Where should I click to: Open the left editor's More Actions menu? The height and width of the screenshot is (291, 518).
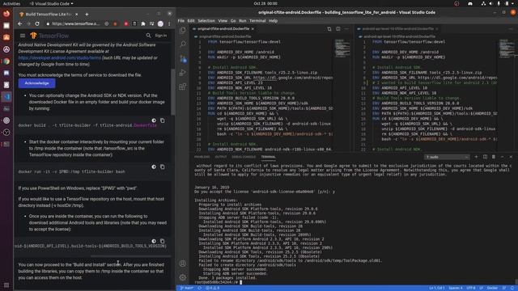[346, 29]
